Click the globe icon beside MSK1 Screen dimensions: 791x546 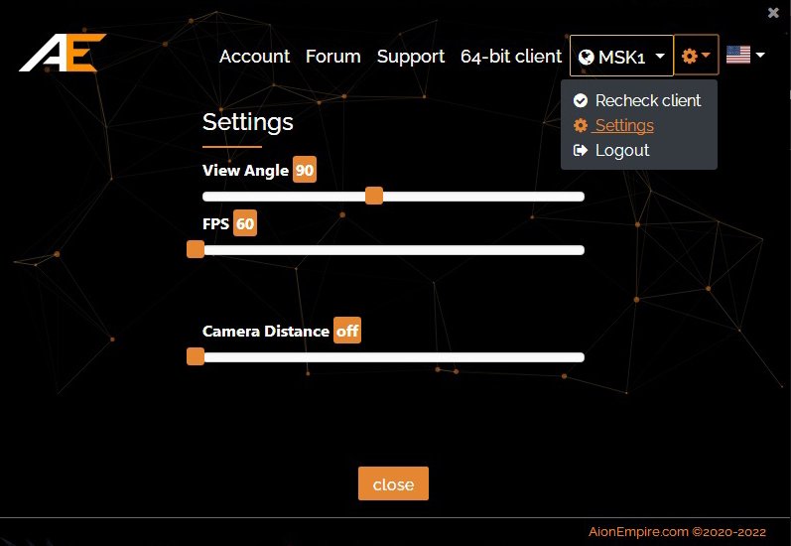point(586,58)
